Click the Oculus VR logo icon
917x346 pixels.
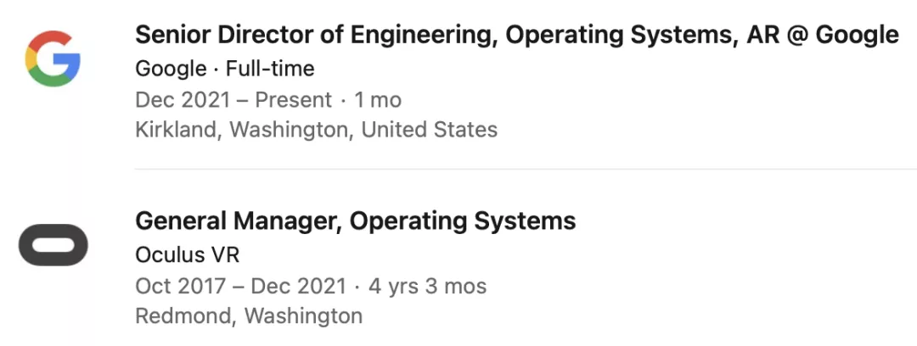pyautogui.click(x=53, y=246)
